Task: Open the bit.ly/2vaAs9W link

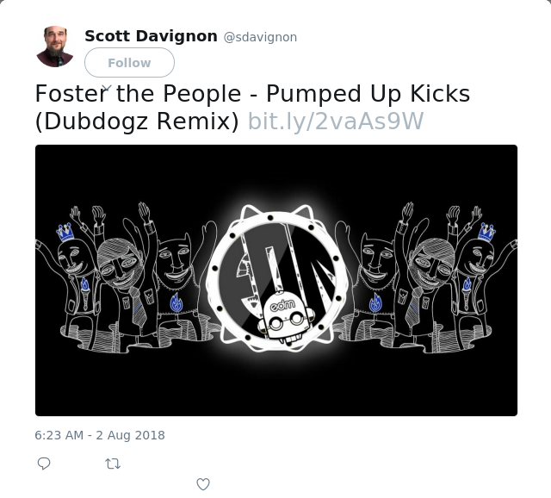Action: [x=336, y=121]
